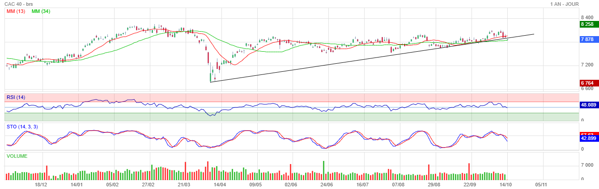Screen dimensions: 599x189
Task: Click the green 8 258 price tag
Action: [586, 24]
